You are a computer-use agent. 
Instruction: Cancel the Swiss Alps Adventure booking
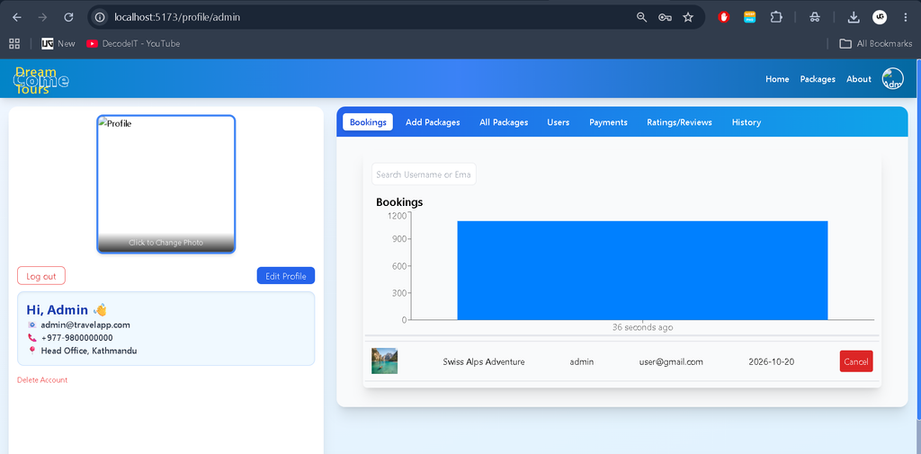(x=856, y=361)
